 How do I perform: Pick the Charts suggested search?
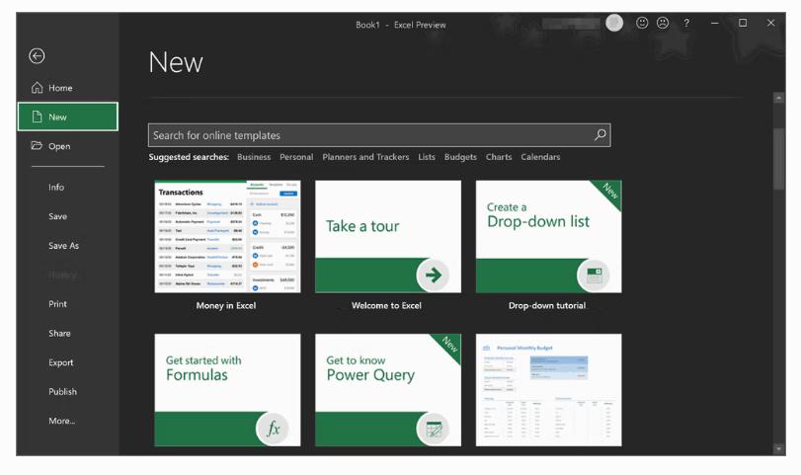499,157
